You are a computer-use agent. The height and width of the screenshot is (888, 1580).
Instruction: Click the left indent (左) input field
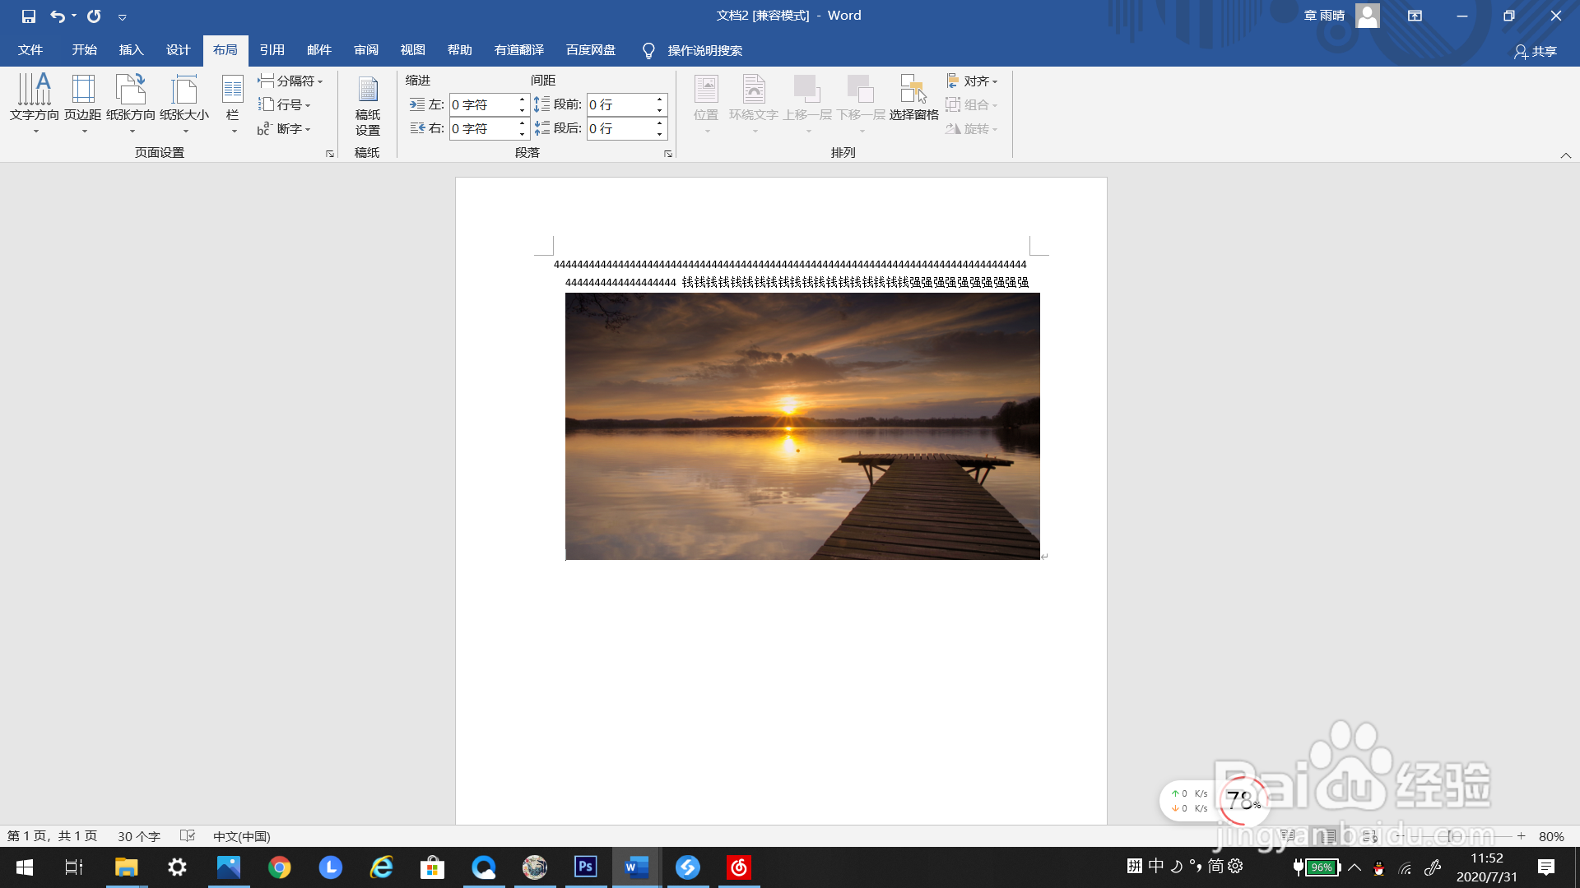tap(482, 104)
